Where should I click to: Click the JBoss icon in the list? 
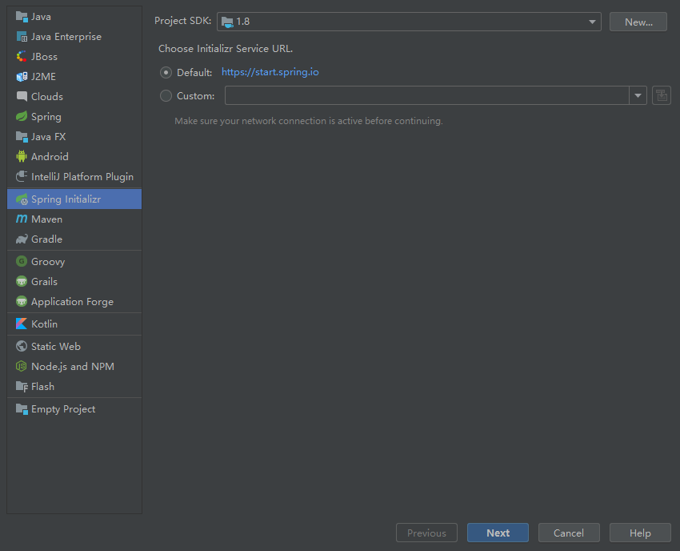point(22,56)
